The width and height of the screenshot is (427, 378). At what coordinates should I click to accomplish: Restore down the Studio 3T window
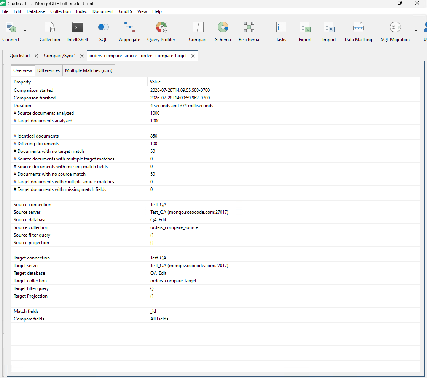[400, 3]
